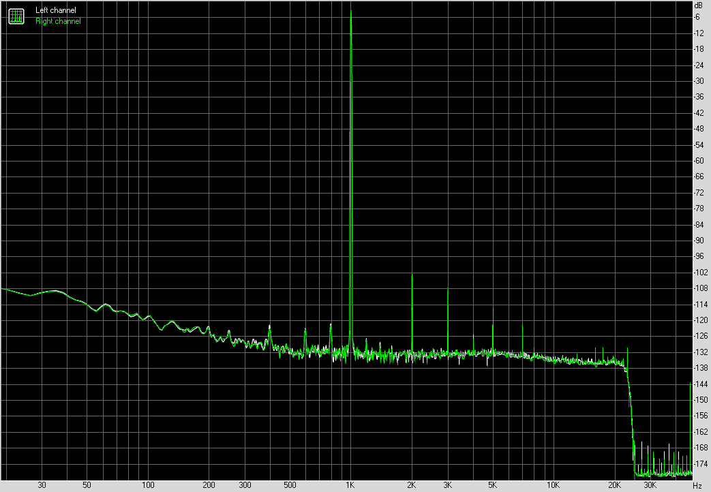Image resolution: width=711 pixels, height=492 pixels.
Task: Click the '-6' dB scale label
Action: (x=697, y=17)
